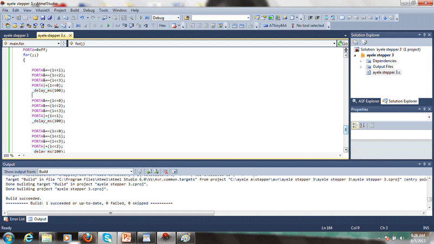Select Solution 'ayele stepper 3' root node

(387, 49)
